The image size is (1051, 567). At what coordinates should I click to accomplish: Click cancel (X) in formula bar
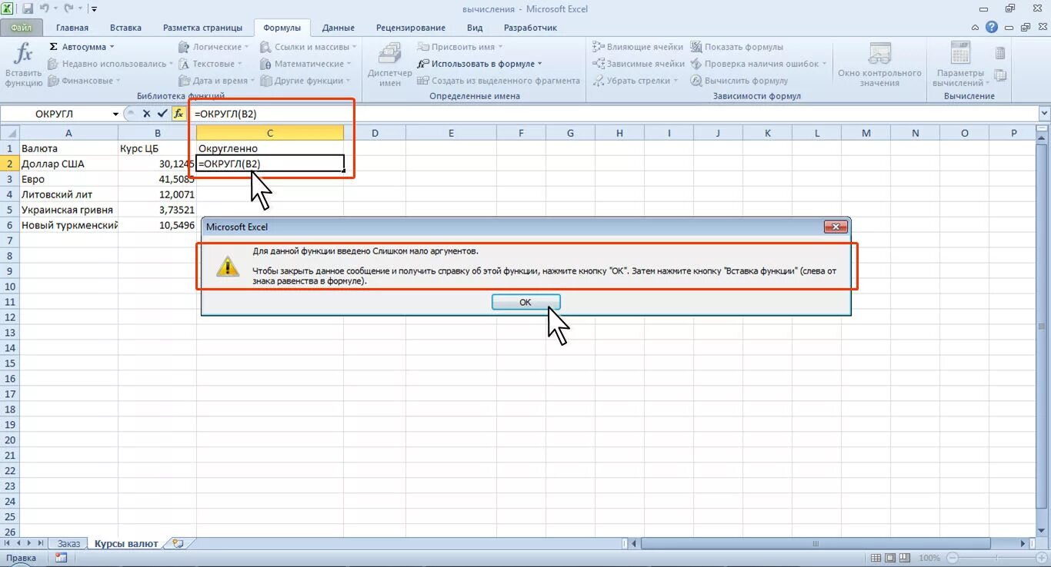tap(146, 113)
